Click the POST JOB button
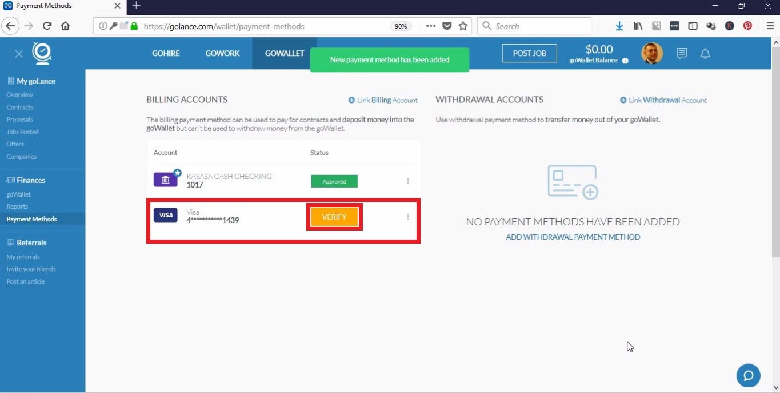This screenshot has width=780, height=393. point(529,53)
